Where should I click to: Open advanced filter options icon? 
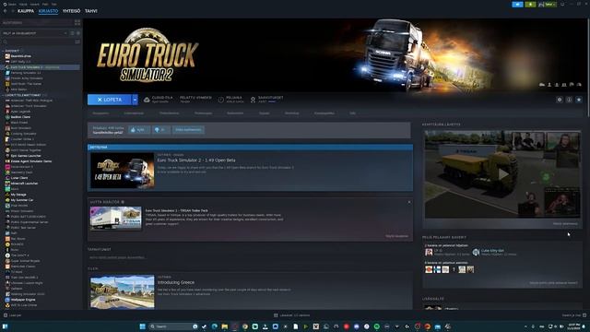click(77, 41)
